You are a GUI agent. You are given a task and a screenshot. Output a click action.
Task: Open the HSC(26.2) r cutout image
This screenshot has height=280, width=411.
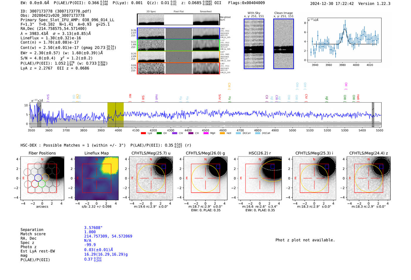tap(260, 178)
